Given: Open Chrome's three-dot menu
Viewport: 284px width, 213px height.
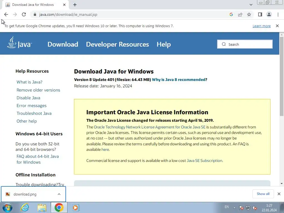Looking at the screenshot, I should tap(278, 14).
